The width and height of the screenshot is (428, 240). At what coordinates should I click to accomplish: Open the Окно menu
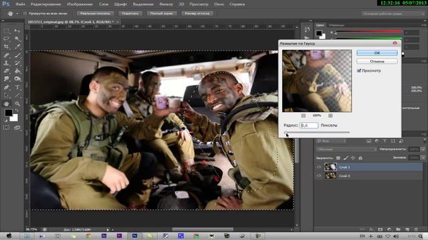(x=219, y=4)
